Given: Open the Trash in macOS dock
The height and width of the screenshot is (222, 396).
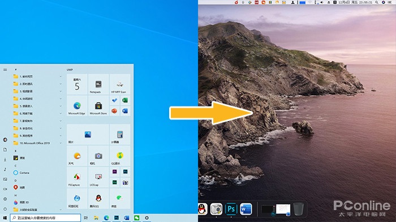Looking at the screenshot, I should [x=298, y=209].
